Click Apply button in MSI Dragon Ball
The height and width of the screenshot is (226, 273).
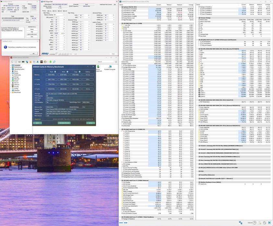[113, 54]
